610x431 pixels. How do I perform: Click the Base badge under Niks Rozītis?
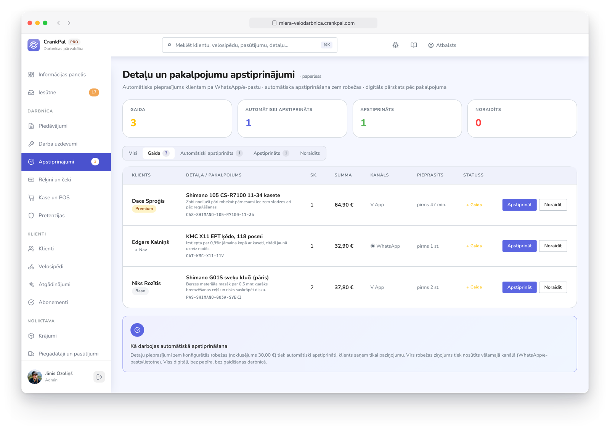point(140,291)
